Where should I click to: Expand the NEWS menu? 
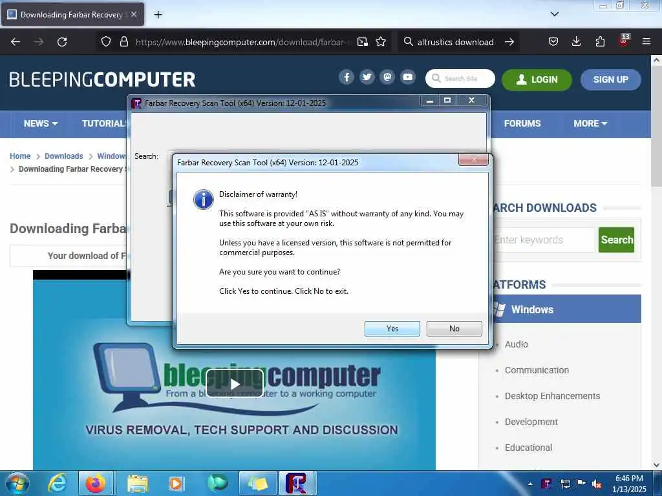click(41, 123)
